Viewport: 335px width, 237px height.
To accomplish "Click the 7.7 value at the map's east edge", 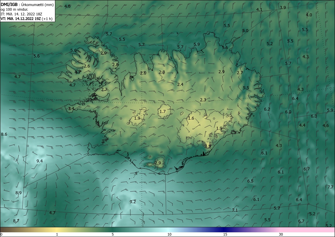I will 330,187.
